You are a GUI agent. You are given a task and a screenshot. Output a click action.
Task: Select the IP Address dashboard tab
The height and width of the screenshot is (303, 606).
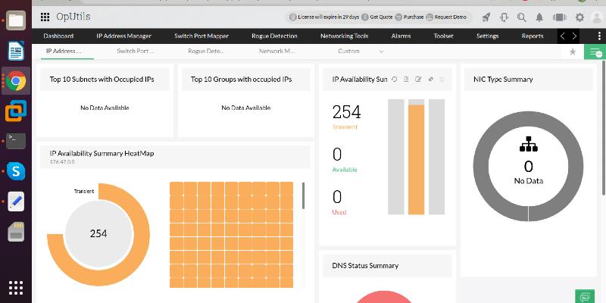pos(64,51)
